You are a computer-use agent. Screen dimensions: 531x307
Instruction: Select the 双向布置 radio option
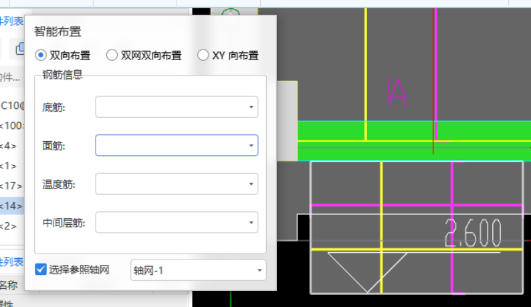[41, 56]
